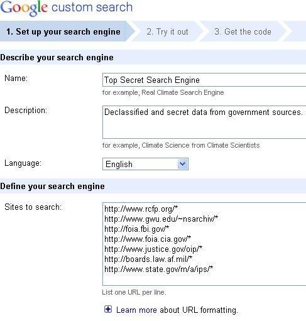Viewport: 306px width, 321px height.
Task: Click the Describe your search engine heading
Action: (57, 57)
